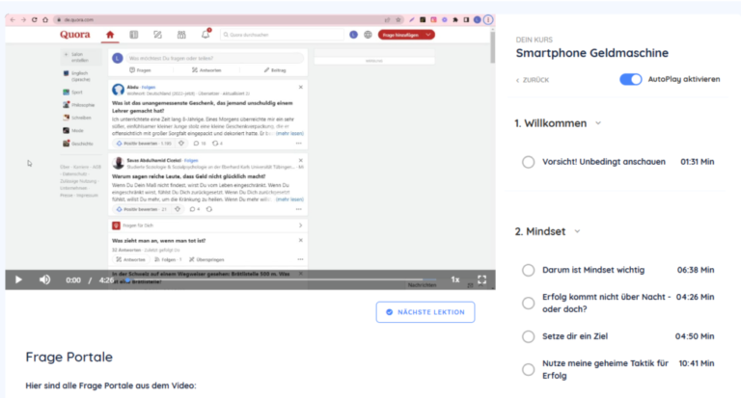The width and height of the screenshot is (741, 398).
Task: Open lesson 'Setze dir ein Ziel'
Action: (x=575, y=336)
